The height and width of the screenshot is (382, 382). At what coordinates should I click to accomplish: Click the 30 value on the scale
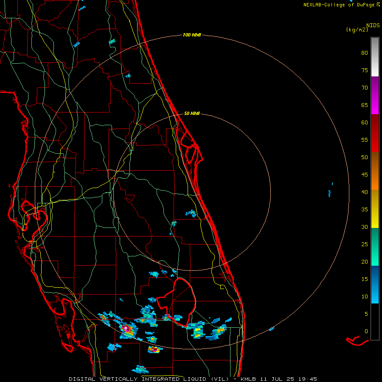click(365, 227)
